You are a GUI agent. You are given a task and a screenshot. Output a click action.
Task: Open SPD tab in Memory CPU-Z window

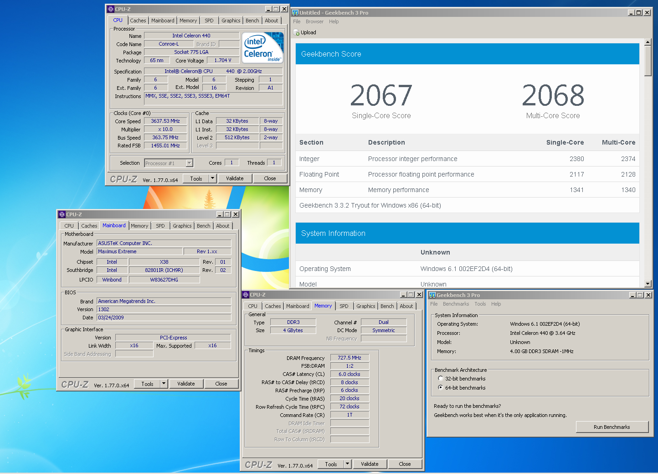344,306
